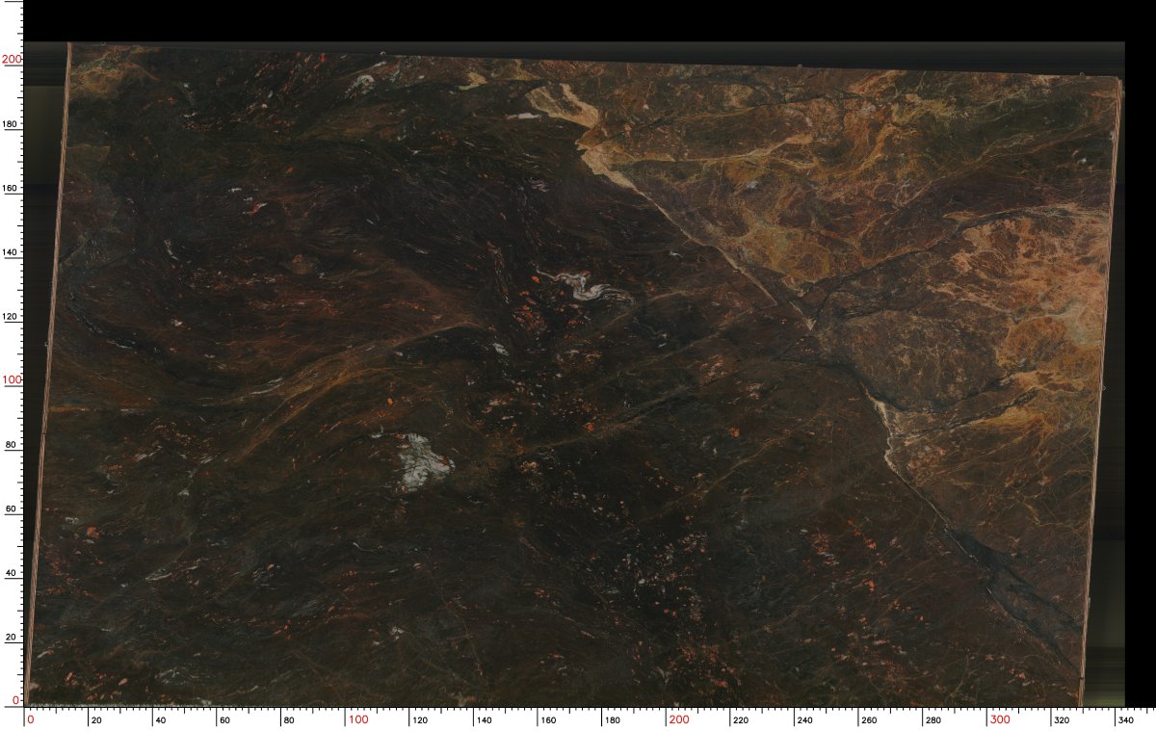This screenshot has width=1156, height=731.
Task: Click the 320 ruler label
Action: [x=1064, y=719]
